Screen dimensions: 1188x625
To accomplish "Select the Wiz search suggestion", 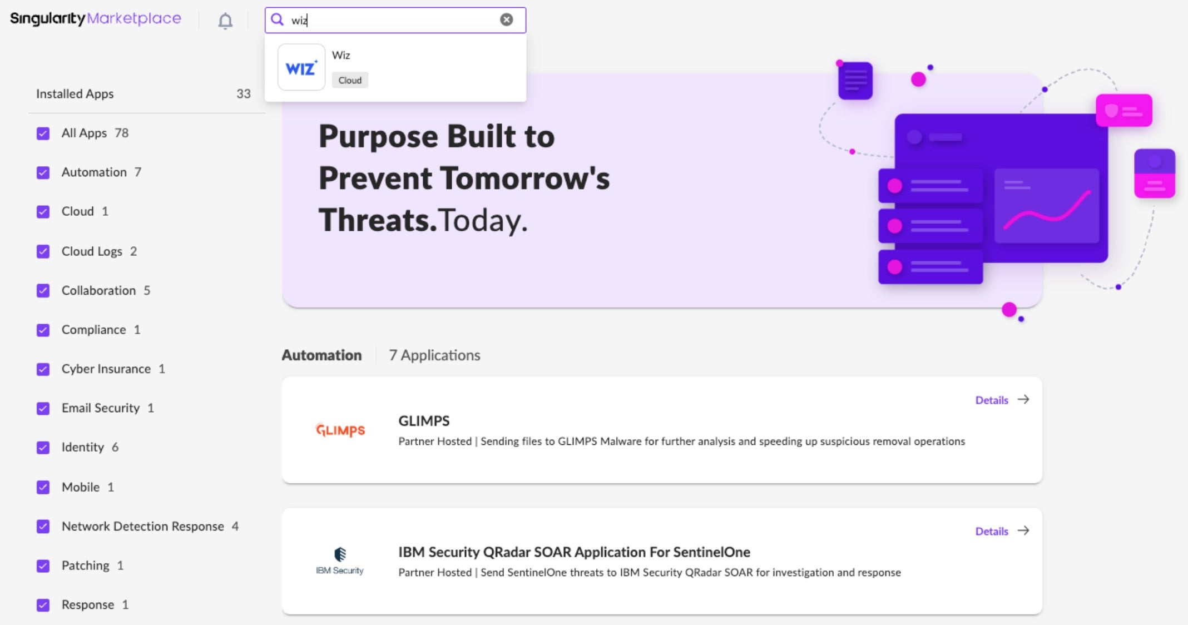I will pos(341,55).
